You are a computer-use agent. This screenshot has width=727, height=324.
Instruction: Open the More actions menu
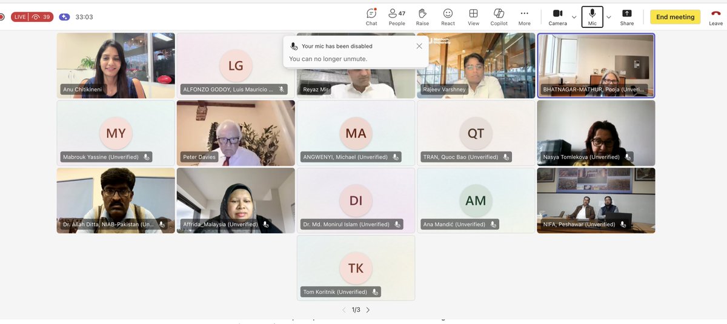tap(525, 17)
